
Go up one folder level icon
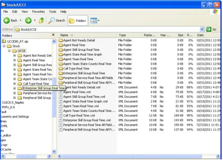coord(42,21)
